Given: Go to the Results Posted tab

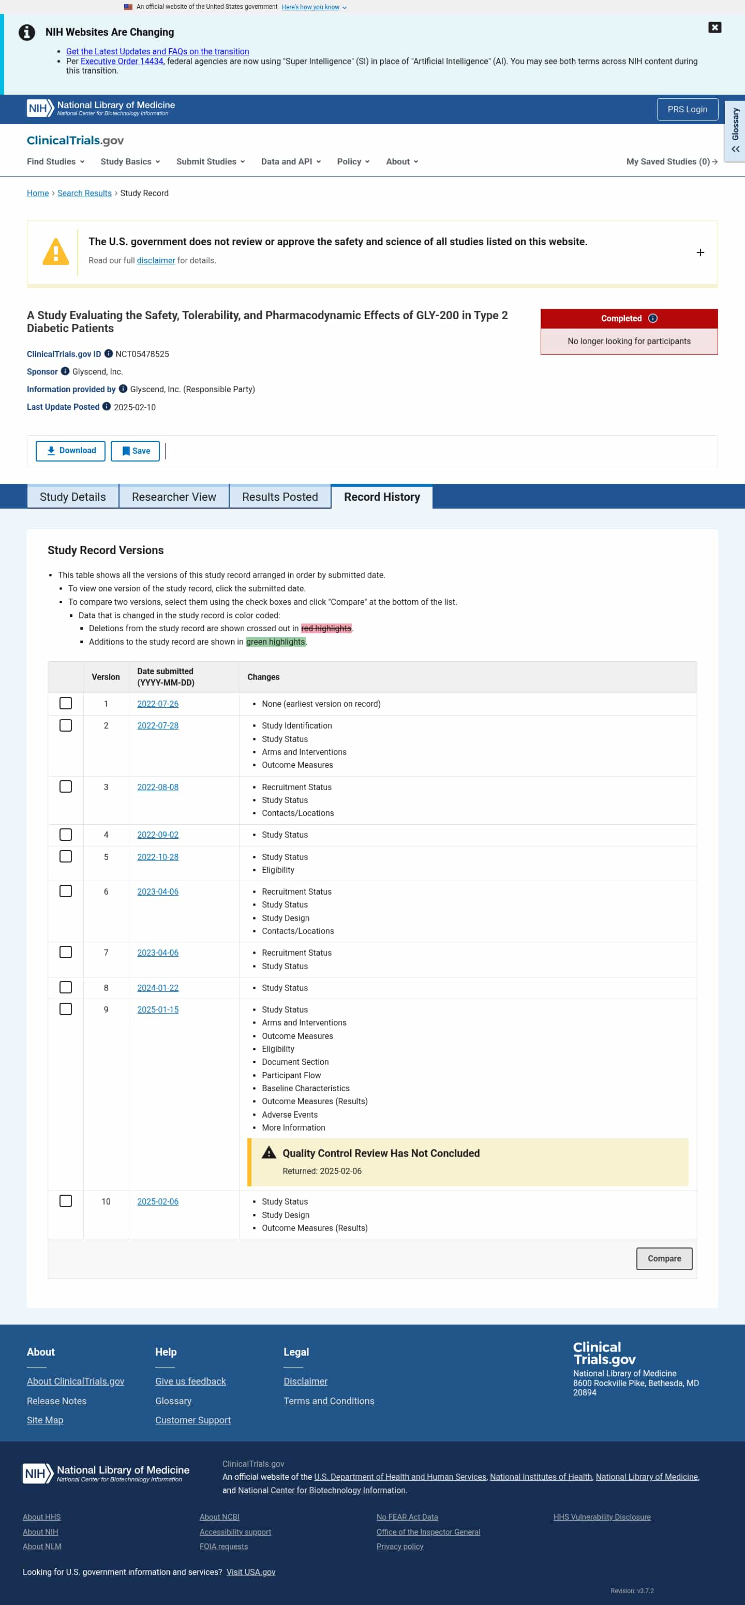Looking at the screenshot, I should [x=280, y=497].
